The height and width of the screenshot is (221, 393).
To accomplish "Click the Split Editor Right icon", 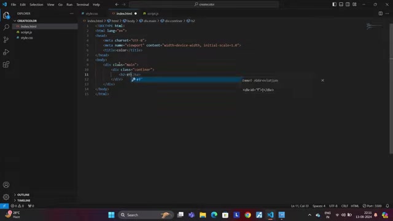I will coord(381,14).
